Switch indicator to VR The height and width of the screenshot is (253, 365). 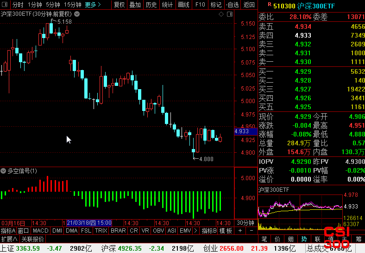[x=145, y=231]
